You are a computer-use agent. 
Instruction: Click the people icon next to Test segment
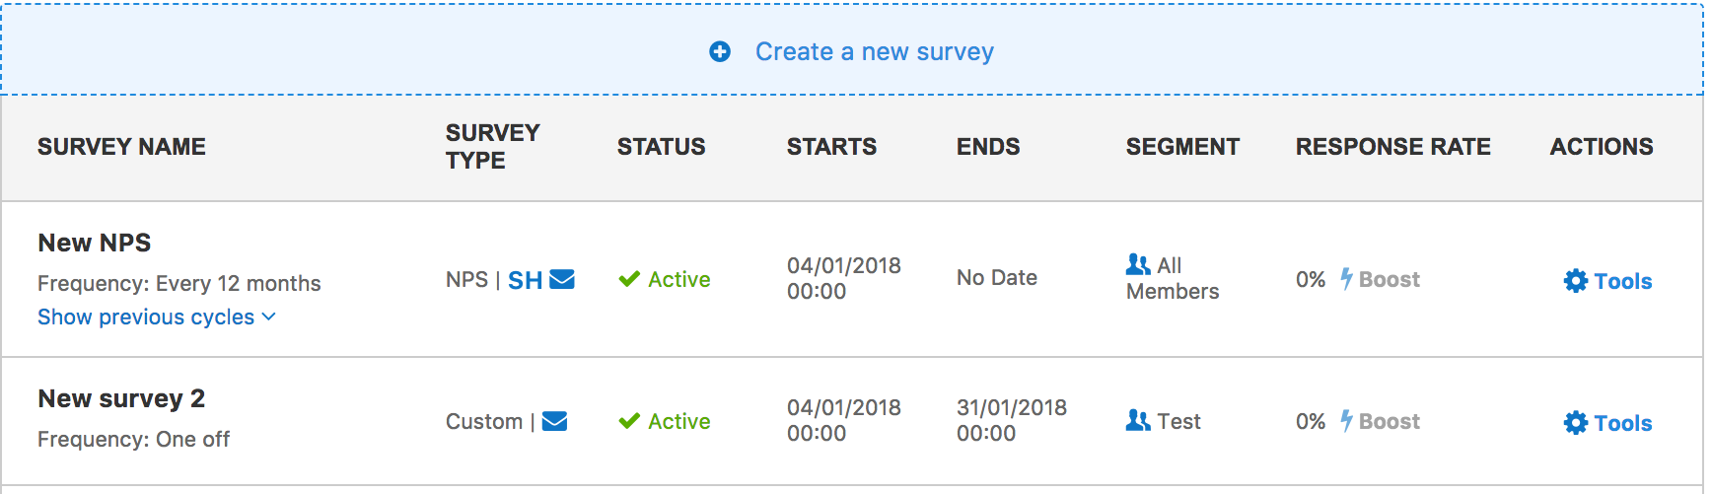[x=1138, y=421]
